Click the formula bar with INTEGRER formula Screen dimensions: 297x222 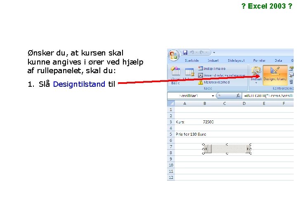coord(268,96)
